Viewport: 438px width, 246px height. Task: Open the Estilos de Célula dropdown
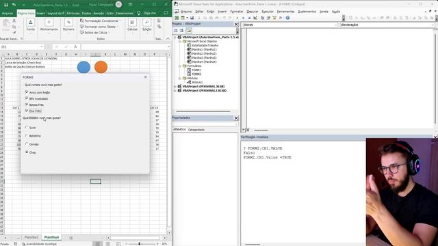click(94, 32)
